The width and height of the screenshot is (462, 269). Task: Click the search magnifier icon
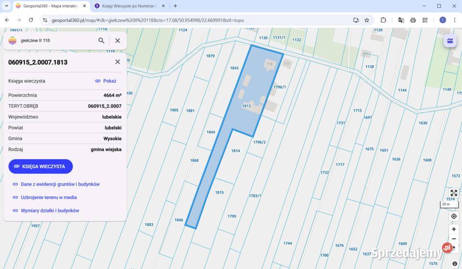(x=101, y=40)
